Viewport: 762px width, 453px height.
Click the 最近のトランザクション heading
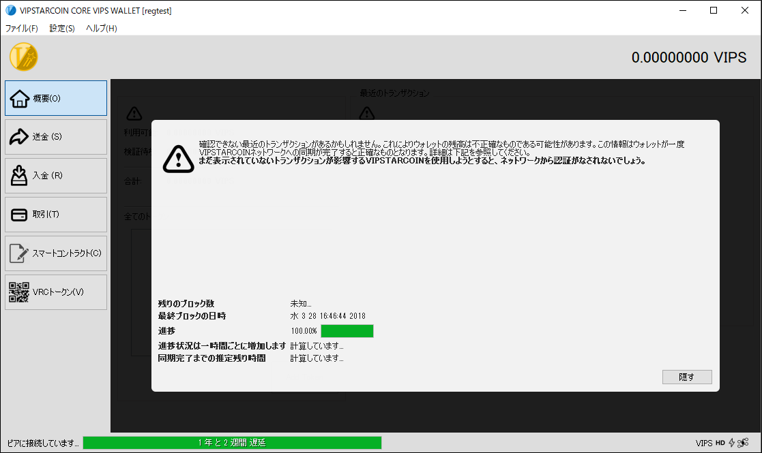click(394, 93)
